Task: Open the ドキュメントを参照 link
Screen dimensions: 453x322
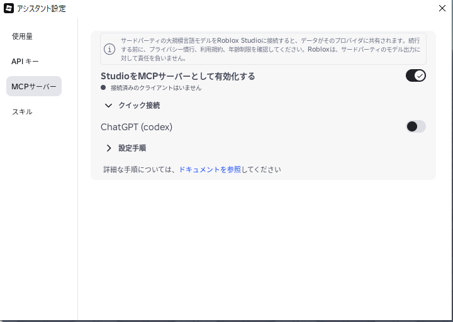Action: (210, 170)
